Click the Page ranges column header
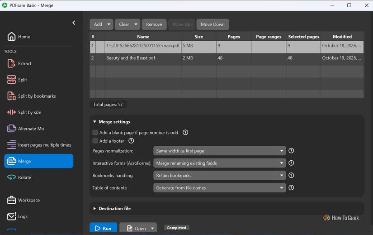Screen dimensions: 373x235 [269, 37]
